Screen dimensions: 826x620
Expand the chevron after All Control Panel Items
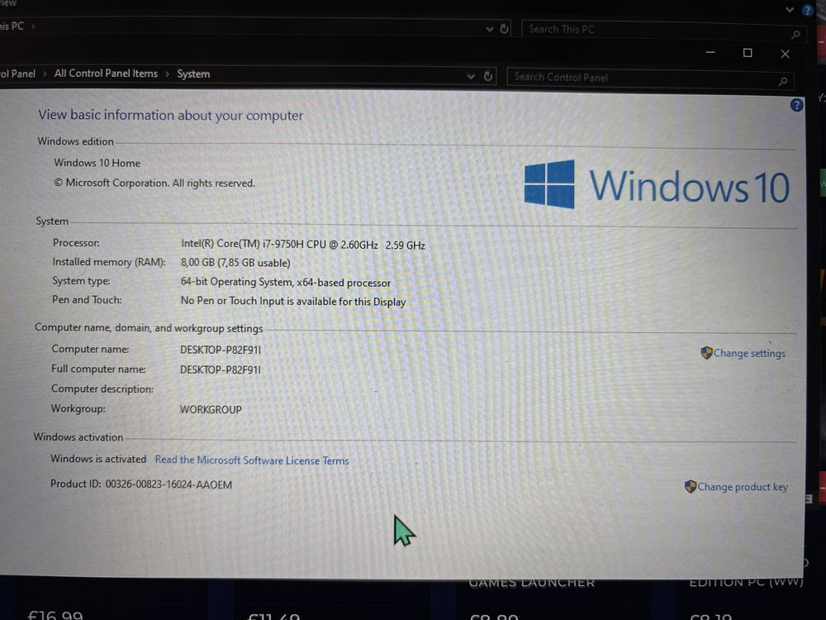[168, 74]
